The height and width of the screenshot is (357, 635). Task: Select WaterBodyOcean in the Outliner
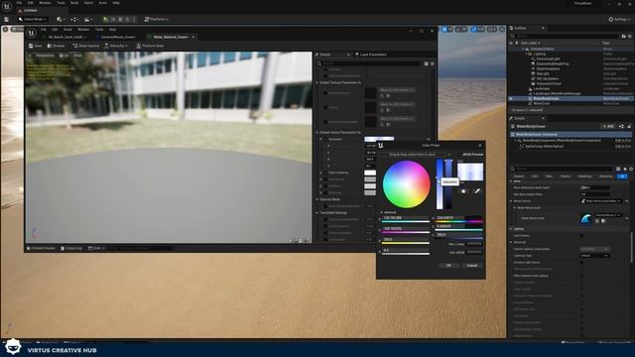point(546,98)
